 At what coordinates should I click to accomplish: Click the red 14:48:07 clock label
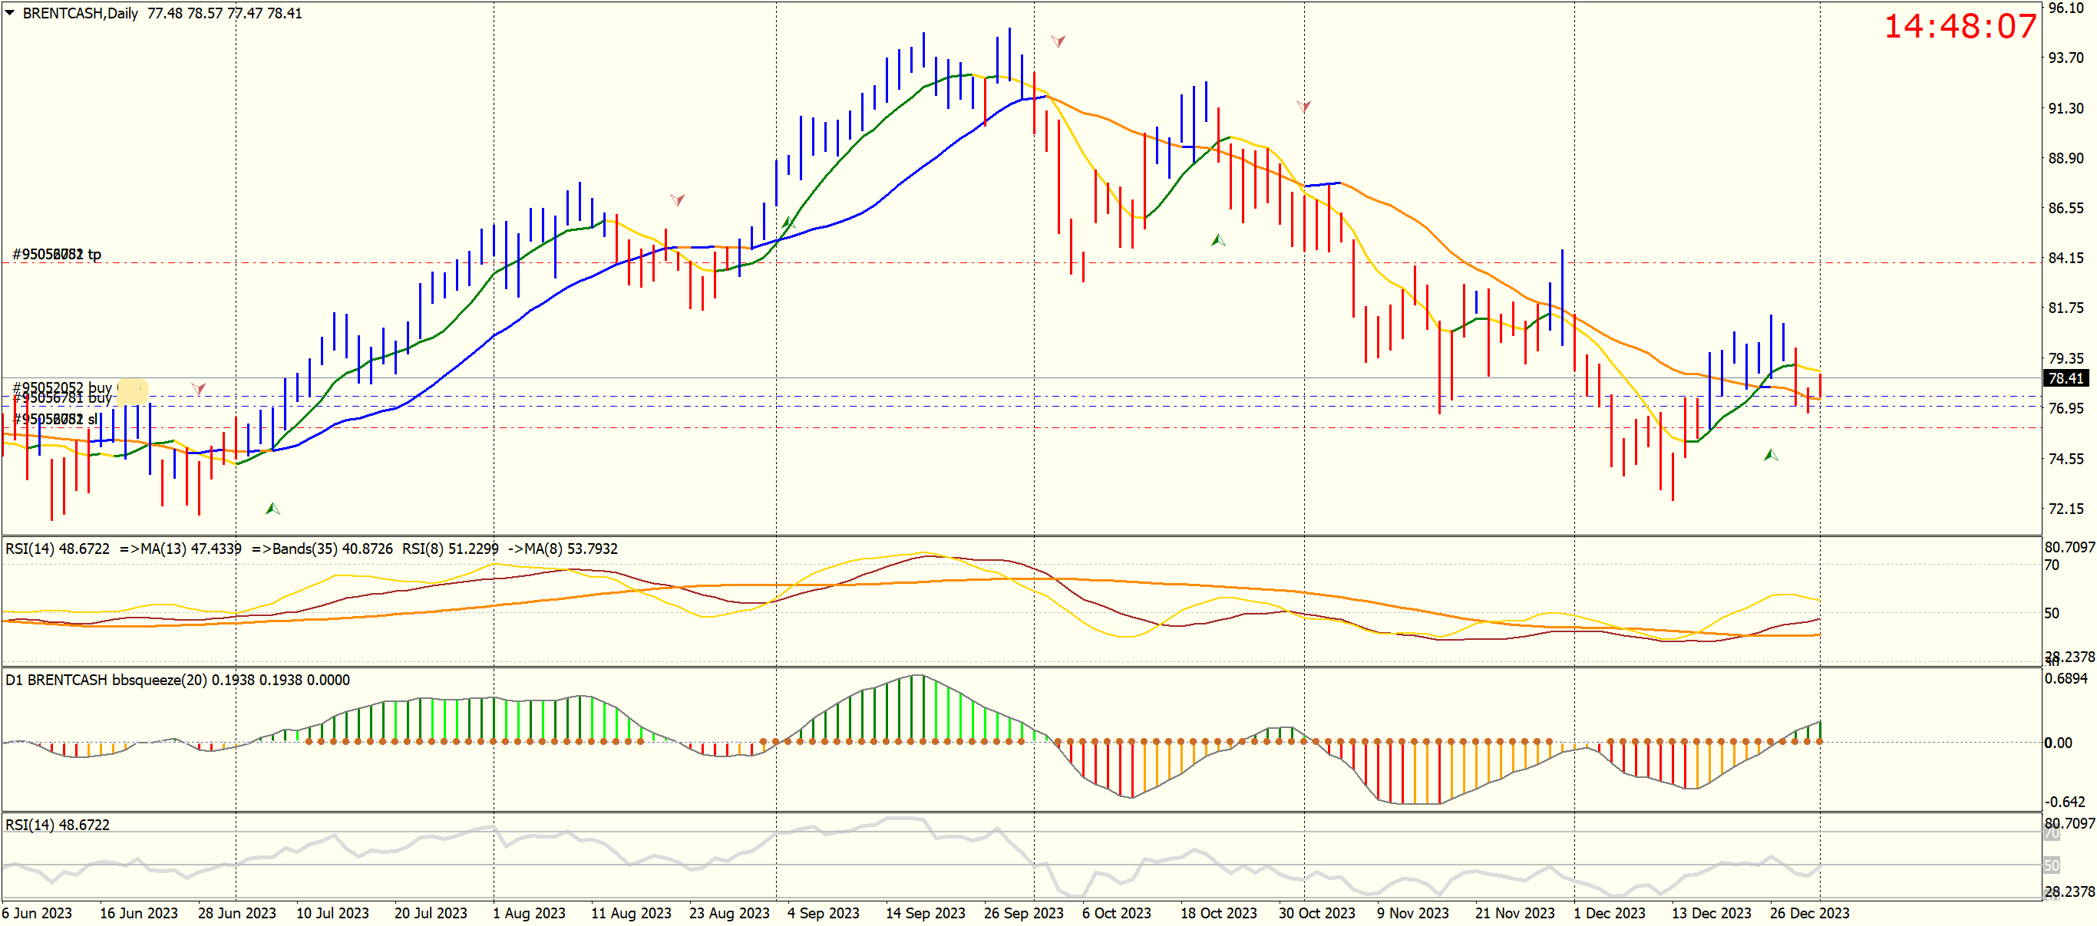point(1960,26)
